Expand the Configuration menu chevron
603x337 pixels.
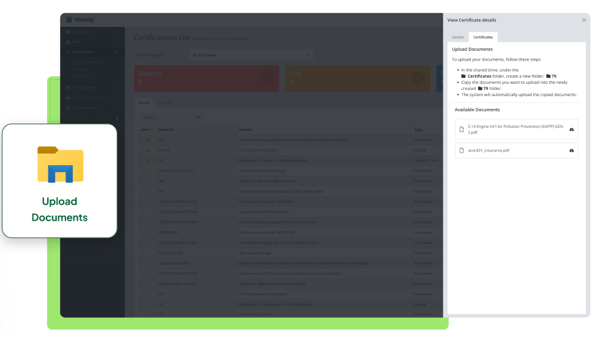click(x=116, y=87)
